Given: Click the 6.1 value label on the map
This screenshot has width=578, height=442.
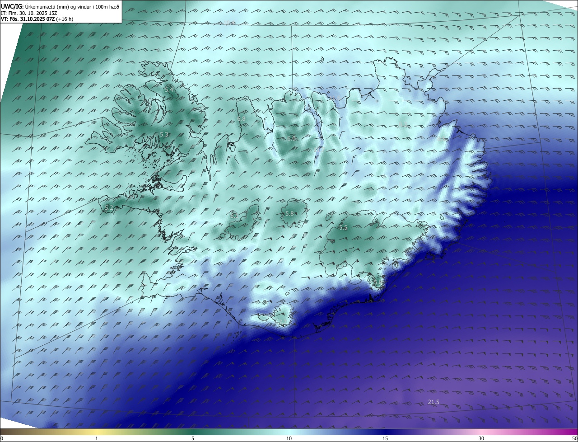Looking at the screenshot, I should (x=234, y=216).
